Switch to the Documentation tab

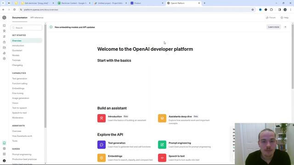coord(20,17)
